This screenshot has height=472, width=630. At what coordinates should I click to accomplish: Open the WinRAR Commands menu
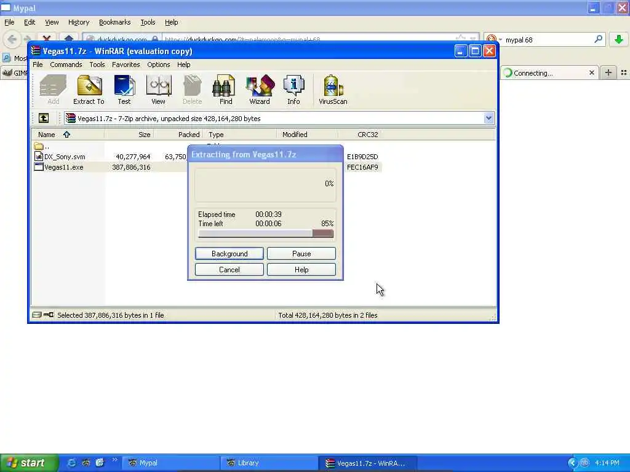point(66,65)
